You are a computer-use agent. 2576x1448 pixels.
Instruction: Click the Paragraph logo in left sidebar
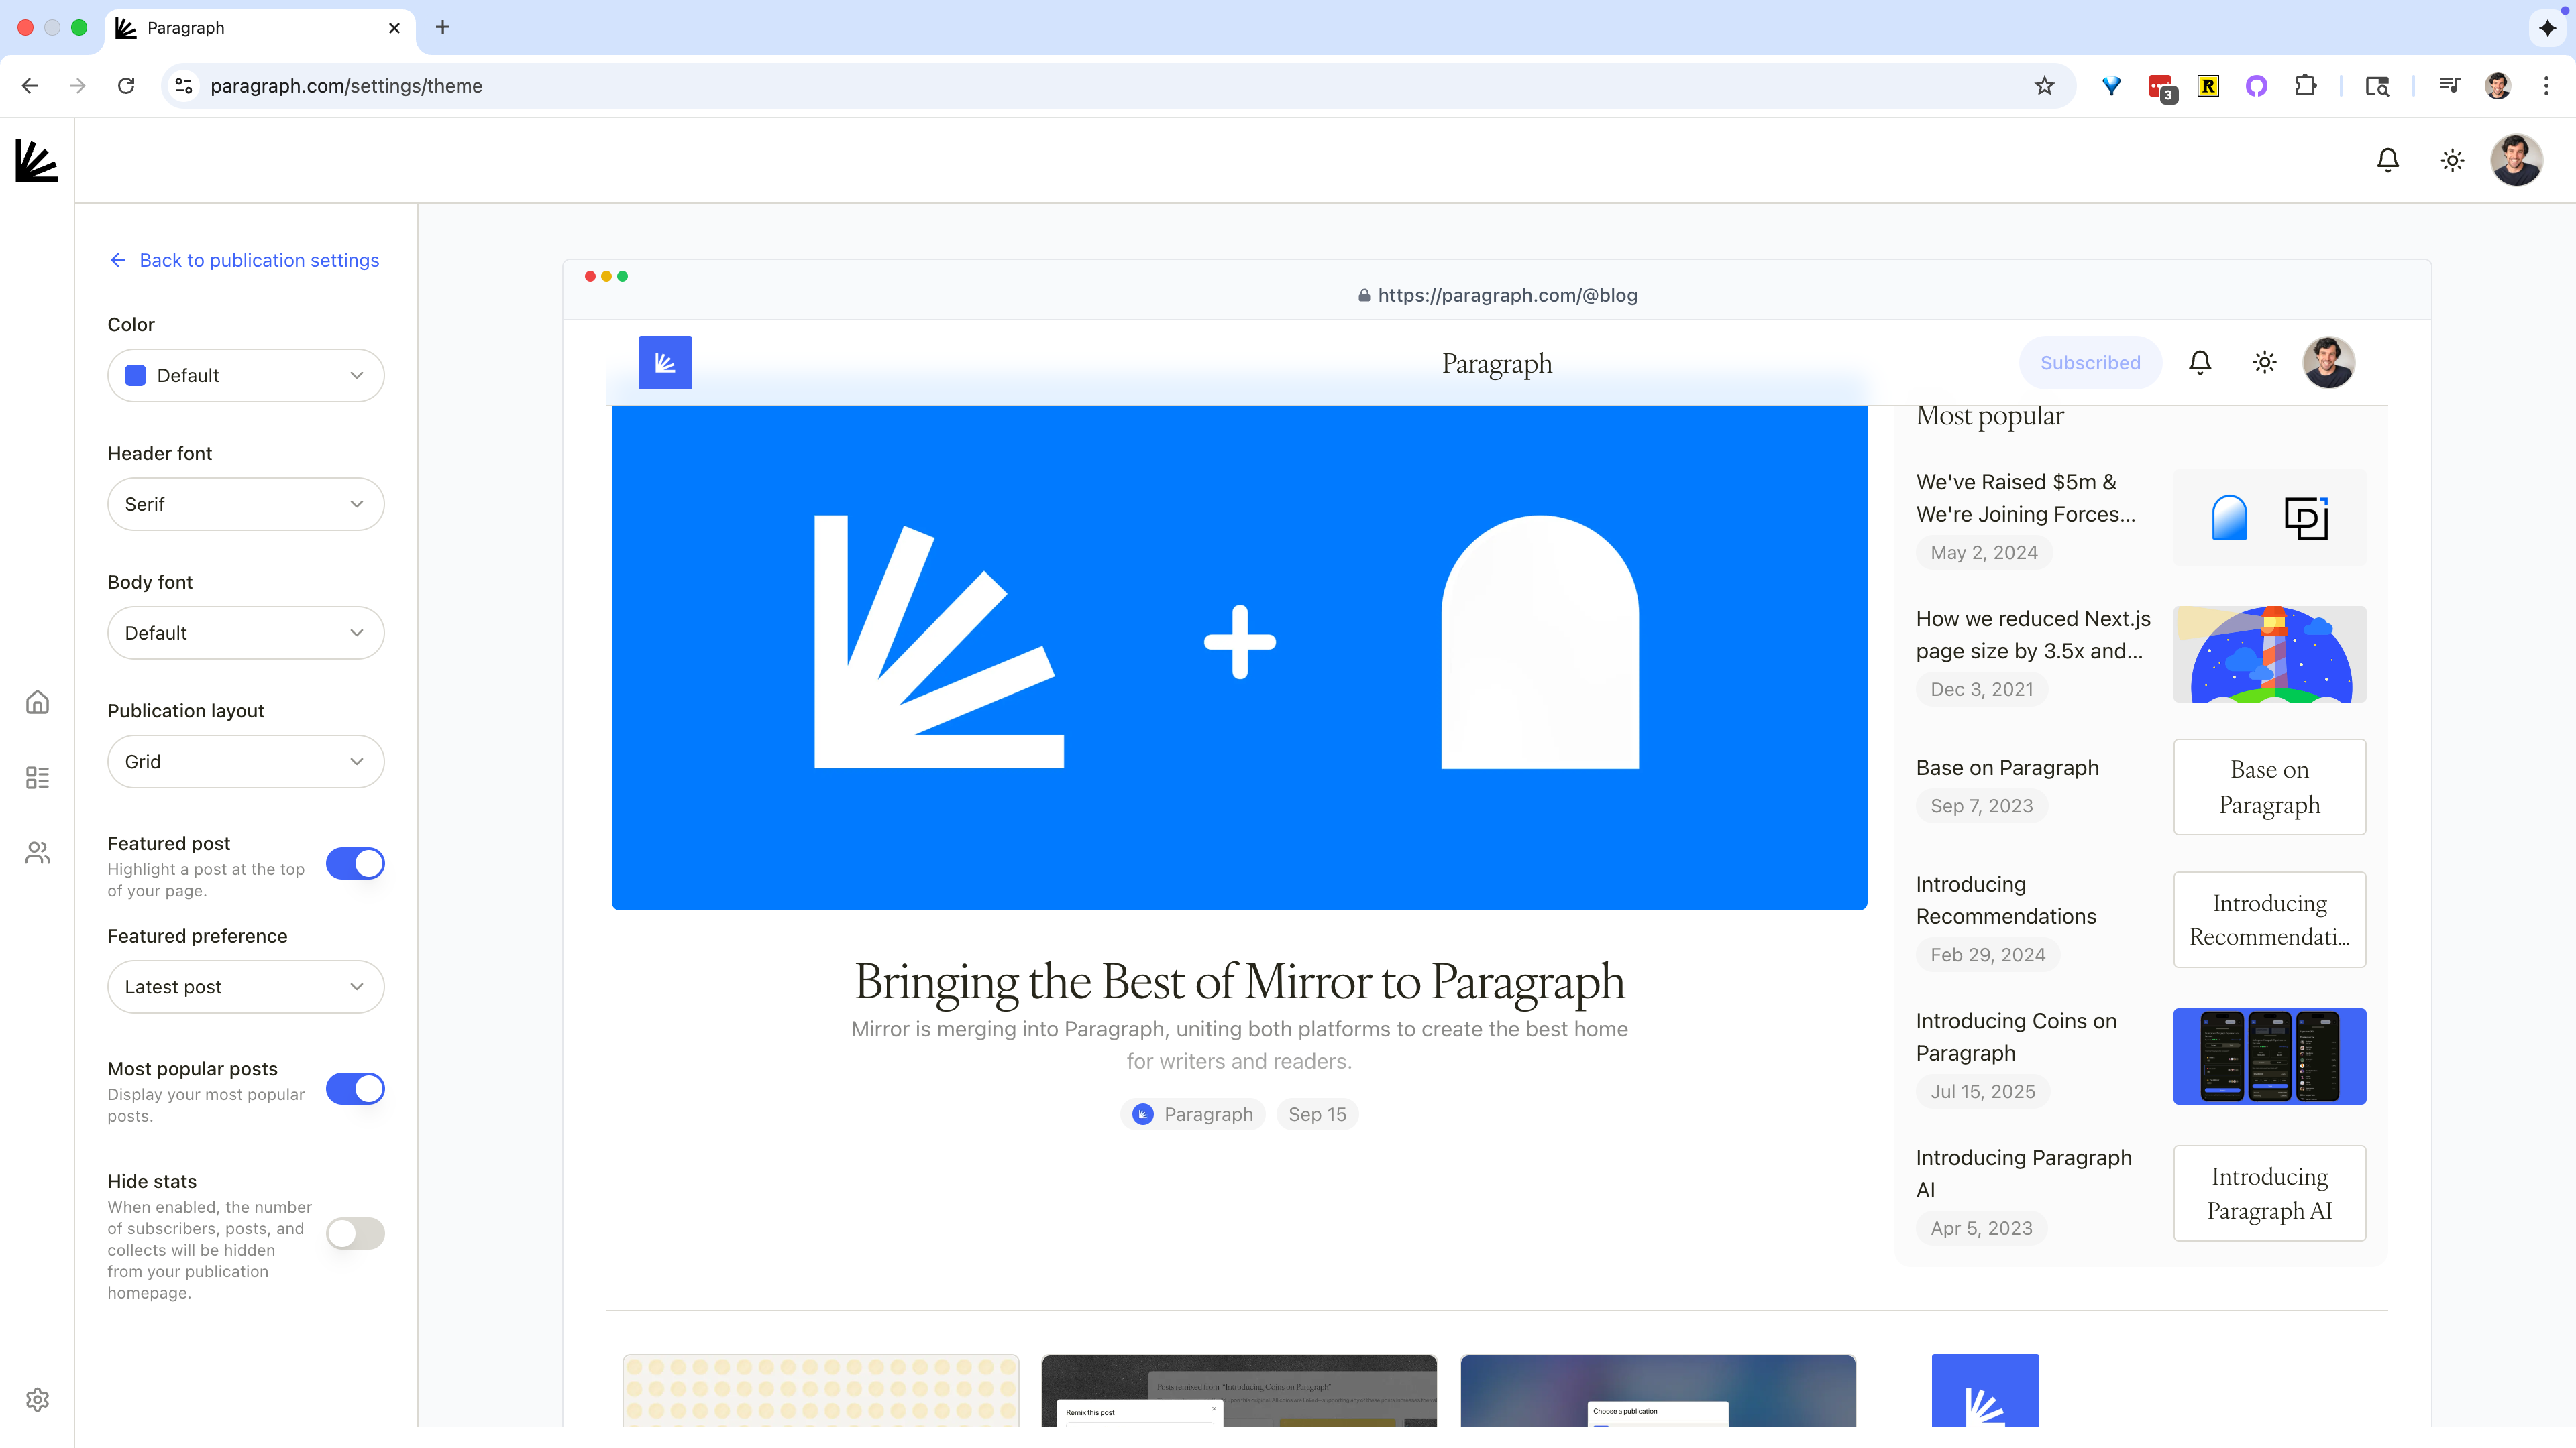37,161
